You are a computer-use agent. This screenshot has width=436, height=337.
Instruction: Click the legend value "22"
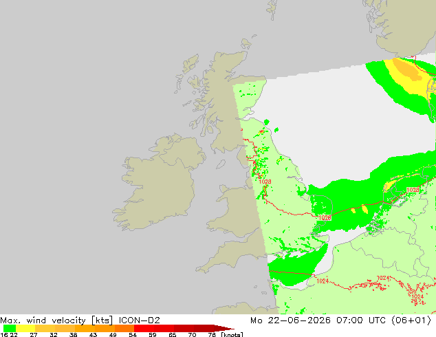point(14,335)
